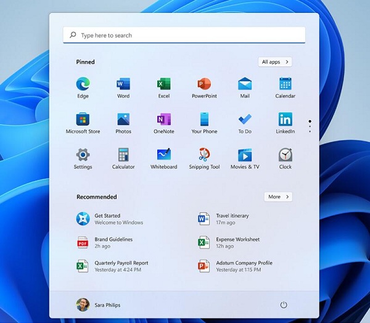Launch the Calculator app
This screenshot has height=323, width=370.
point(123,158)
